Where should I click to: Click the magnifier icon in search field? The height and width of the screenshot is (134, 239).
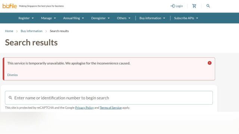pos(10,98)
